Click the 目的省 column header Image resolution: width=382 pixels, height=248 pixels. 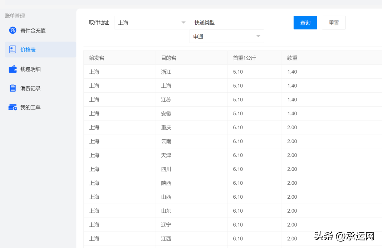coord(168,58)
